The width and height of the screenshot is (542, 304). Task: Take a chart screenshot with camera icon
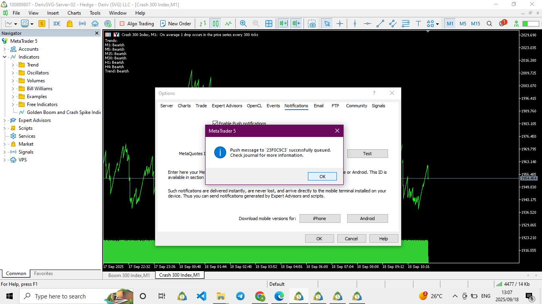tap(312, 24)
